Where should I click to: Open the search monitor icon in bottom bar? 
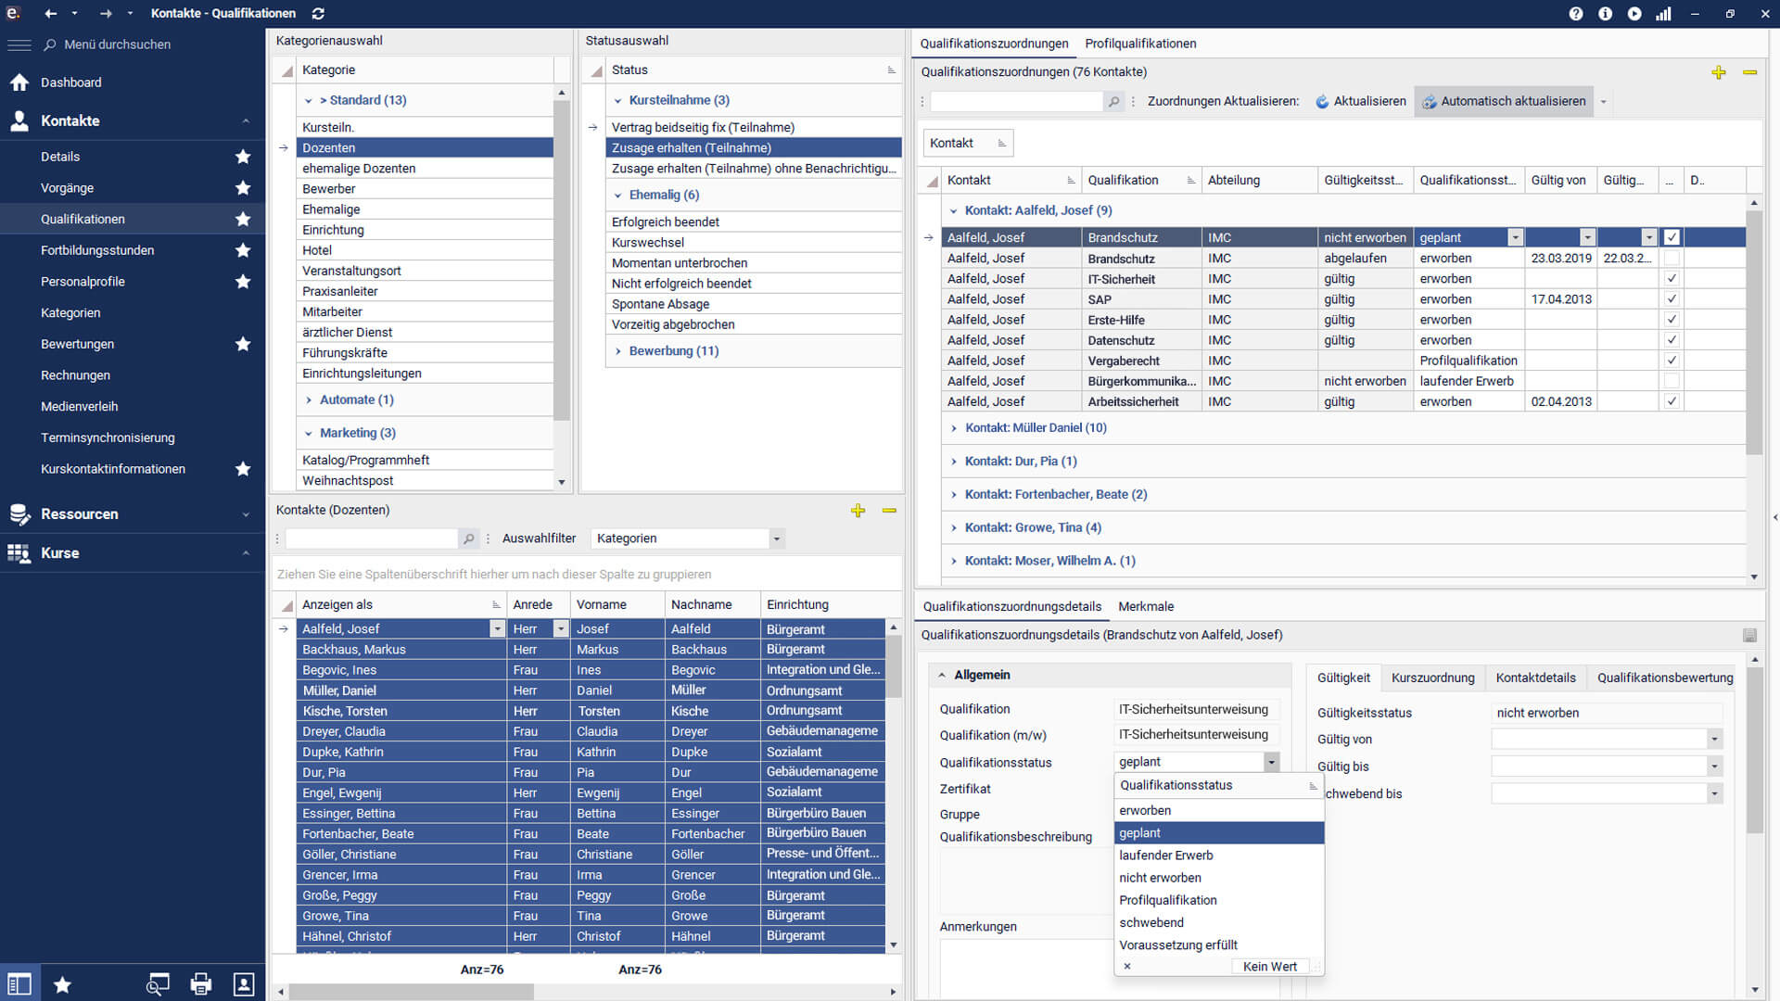pyautogui.click(x=158, y=984)
